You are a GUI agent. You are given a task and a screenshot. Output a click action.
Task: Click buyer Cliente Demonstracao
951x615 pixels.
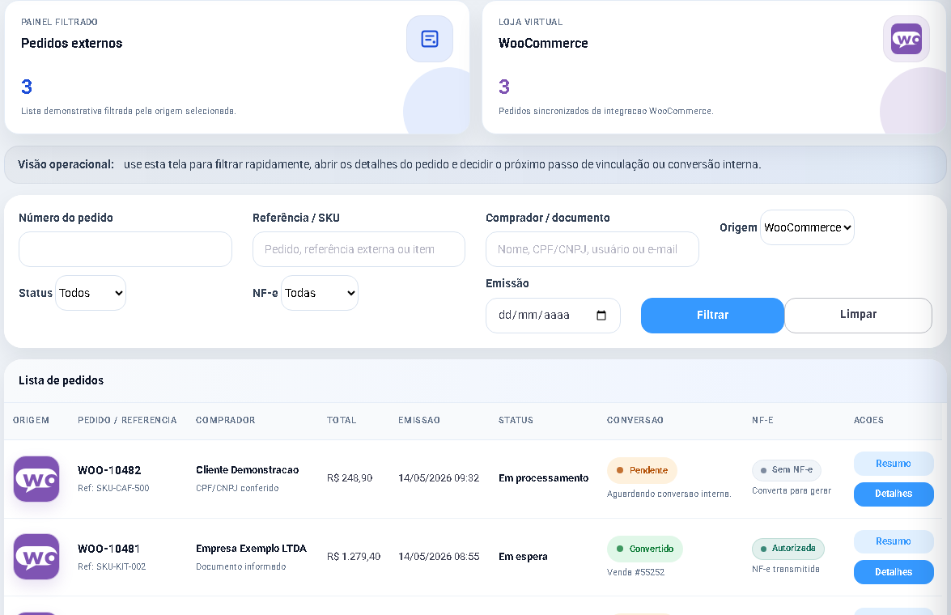point(248,470)
